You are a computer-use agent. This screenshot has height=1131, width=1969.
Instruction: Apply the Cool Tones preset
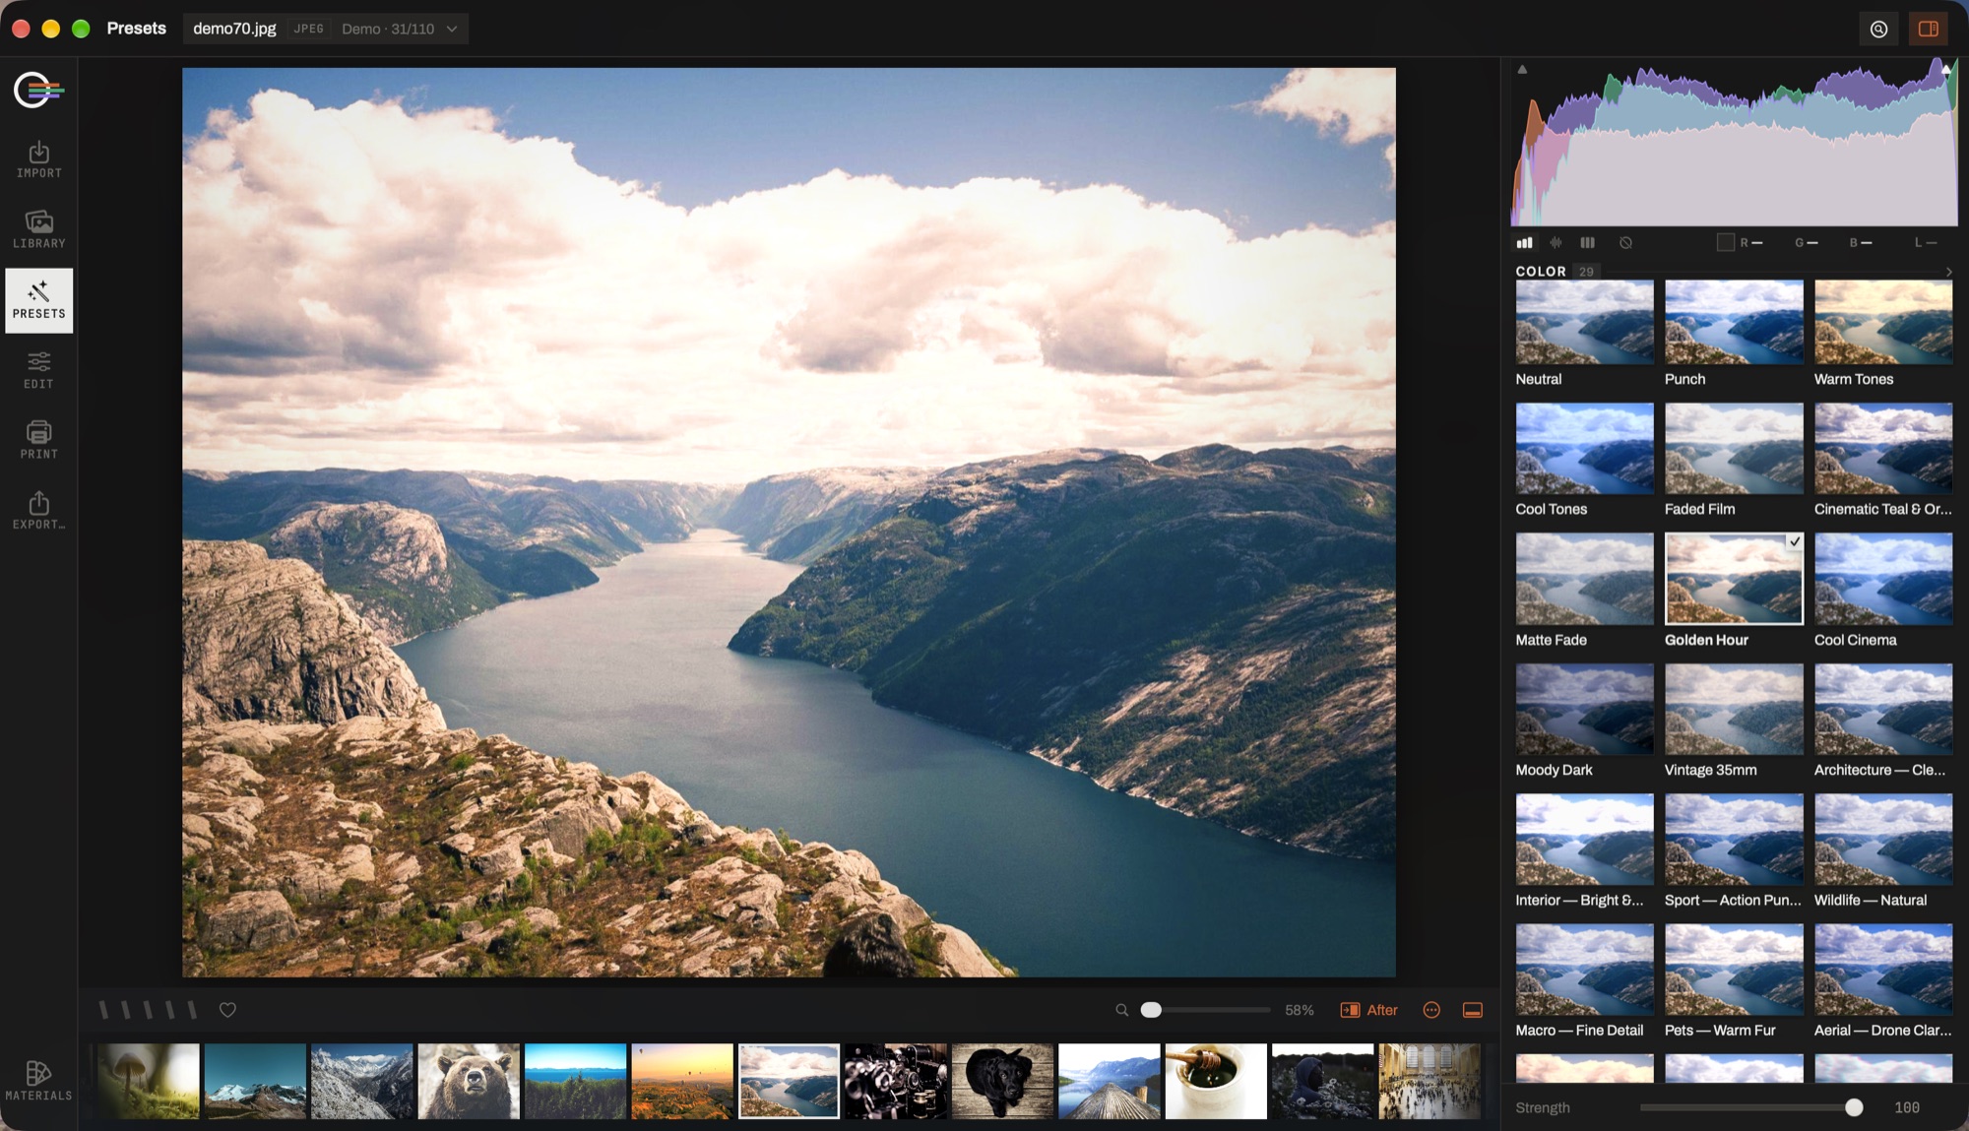tap(1584, 449)
